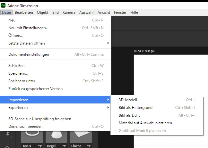
Task: Open the Auswahl menu
Action: (x=86, y=12)
